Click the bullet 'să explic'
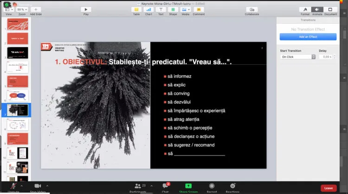 pyautogui.click(x=176, y=85)
